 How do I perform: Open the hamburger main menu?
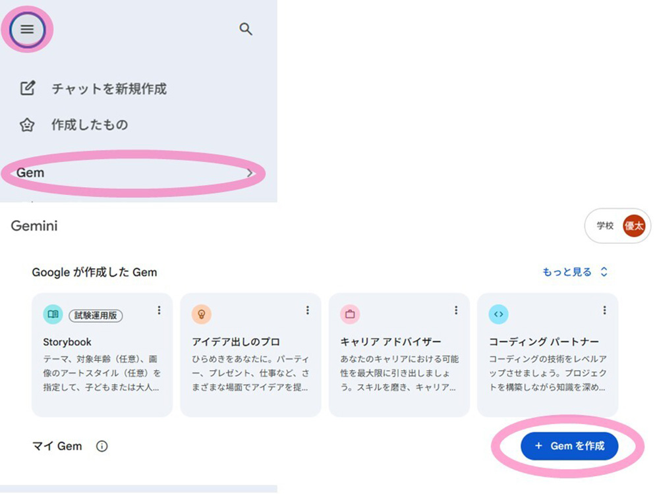tap(27, 30)
